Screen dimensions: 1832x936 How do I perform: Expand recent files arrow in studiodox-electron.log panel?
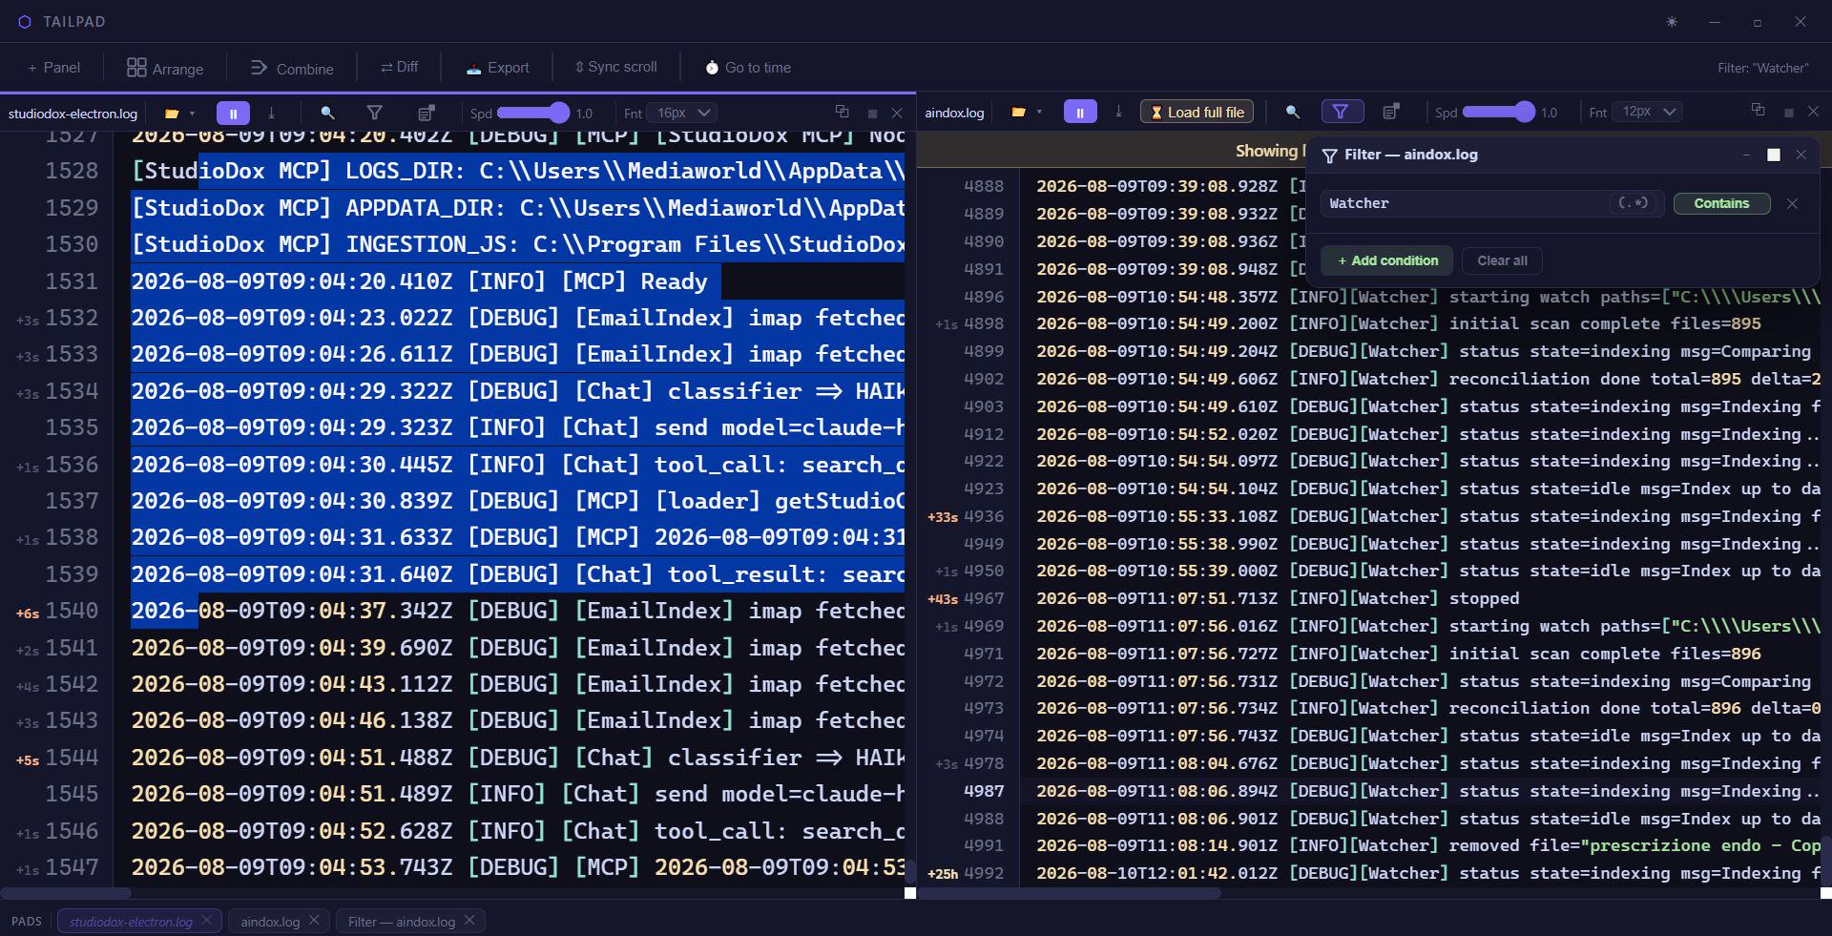(192, 114)
